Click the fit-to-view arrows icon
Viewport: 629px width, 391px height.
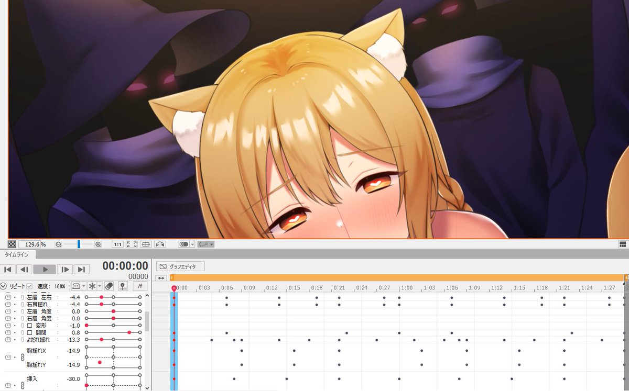click(132, 244)
